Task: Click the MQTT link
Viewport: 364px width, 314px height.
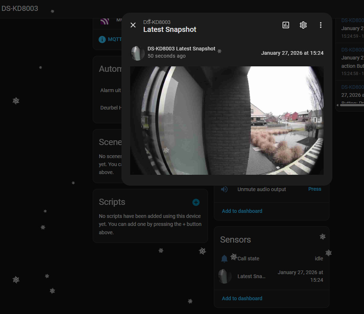Action: point(115,39)
